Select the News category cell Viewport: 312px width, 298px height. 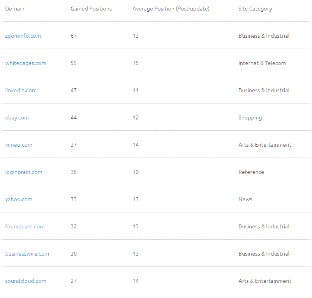[x=245, y=199]
